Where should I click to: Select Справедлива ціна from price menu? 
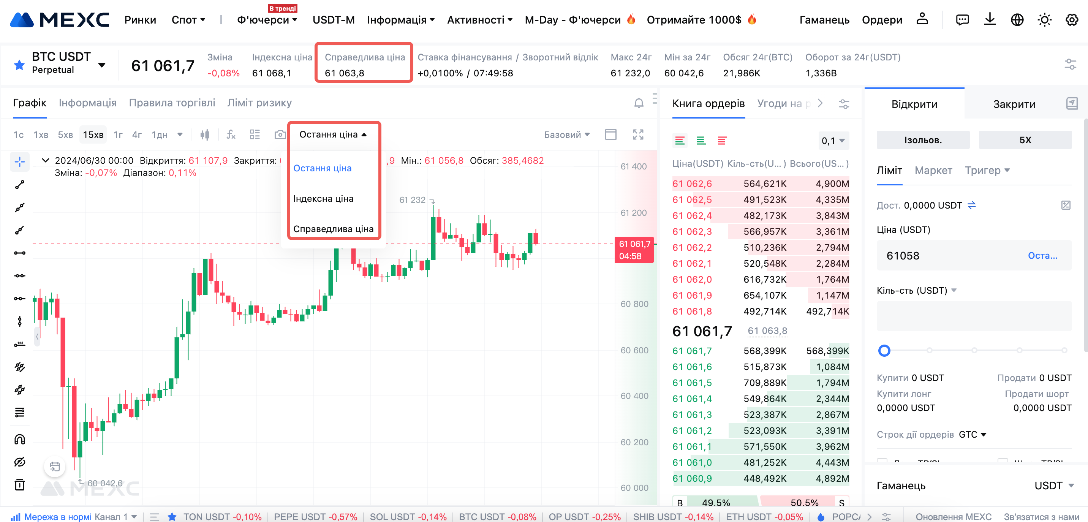click(333, 229)
